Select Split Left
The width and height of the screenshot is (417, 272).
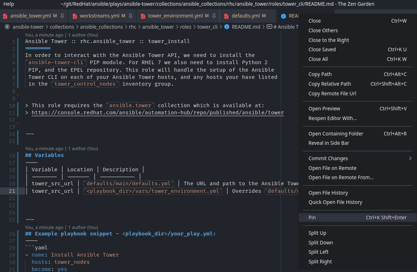[357, 252]
